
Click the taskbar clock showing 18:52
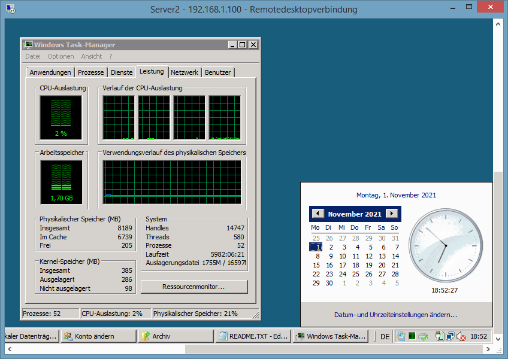click(479, 336)
